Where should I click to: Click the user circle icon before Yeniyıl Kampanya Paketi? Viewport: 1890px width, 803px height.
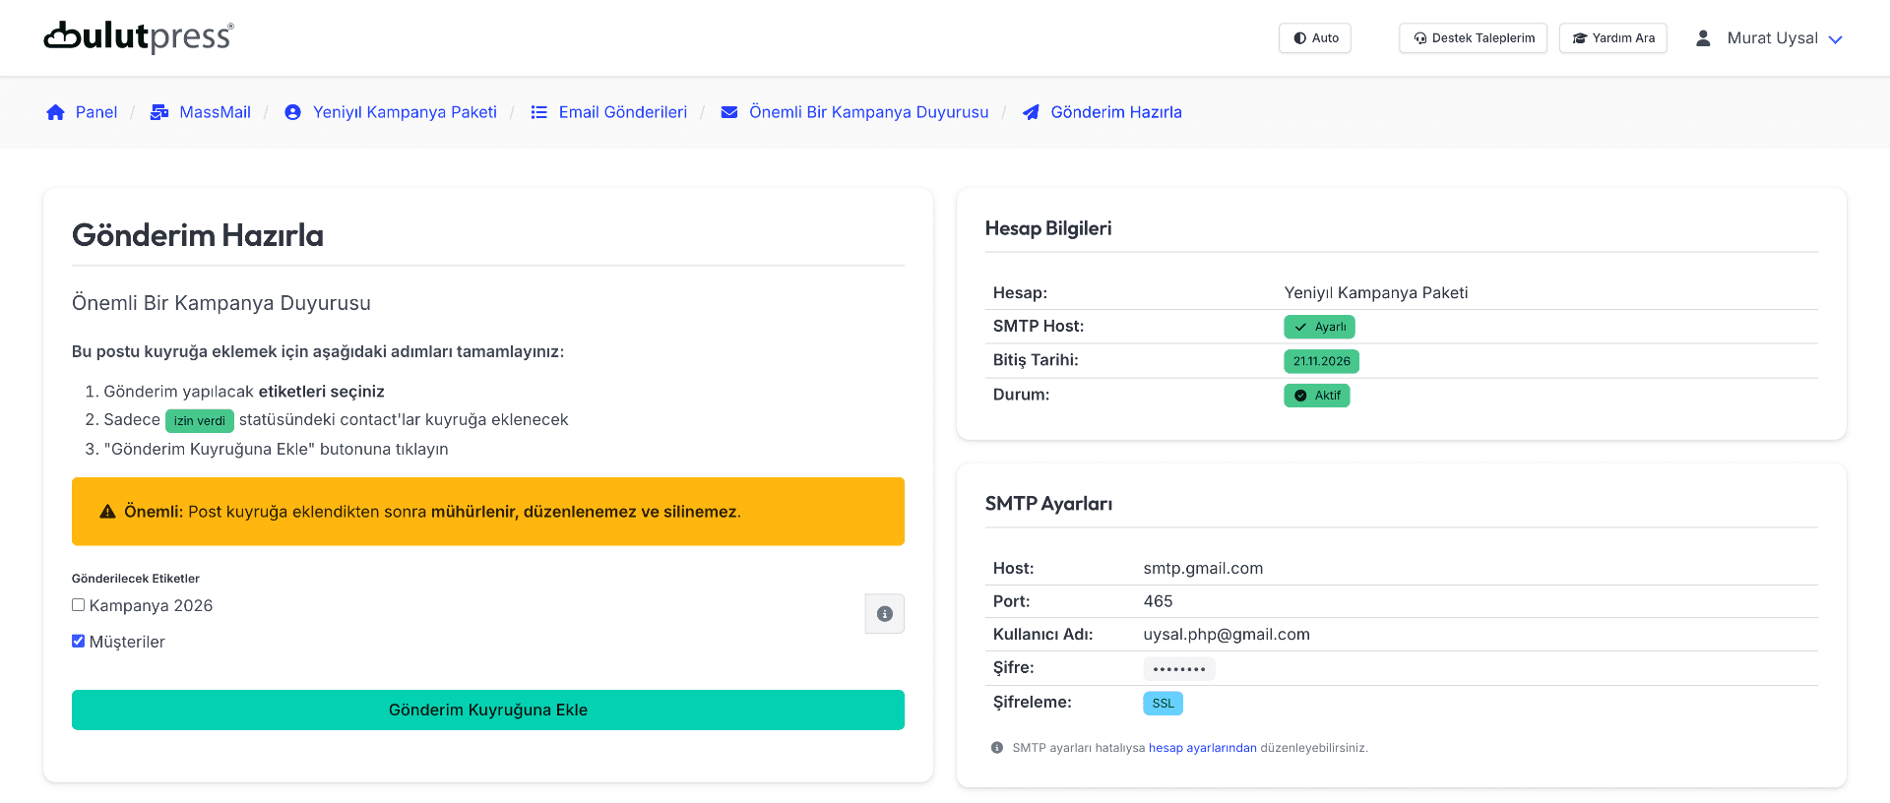[292, 112]
